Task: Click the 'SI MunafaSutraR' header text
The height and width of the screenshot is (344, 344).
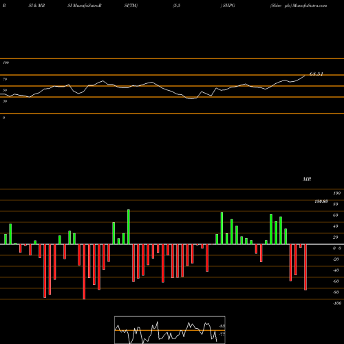Action: pos(85,6)
